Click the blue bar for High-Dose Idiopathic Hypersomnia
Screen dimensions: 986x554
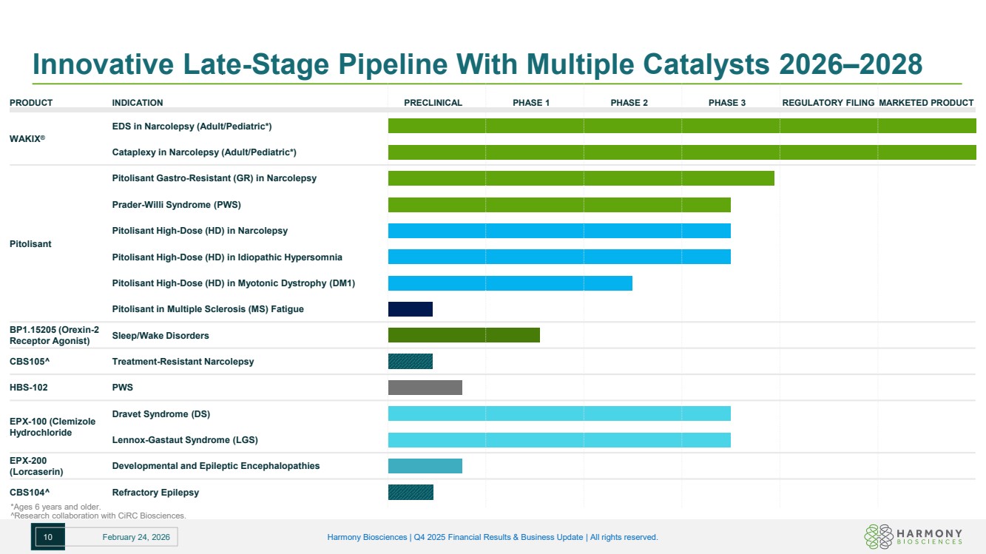click(x=559, y=257)
